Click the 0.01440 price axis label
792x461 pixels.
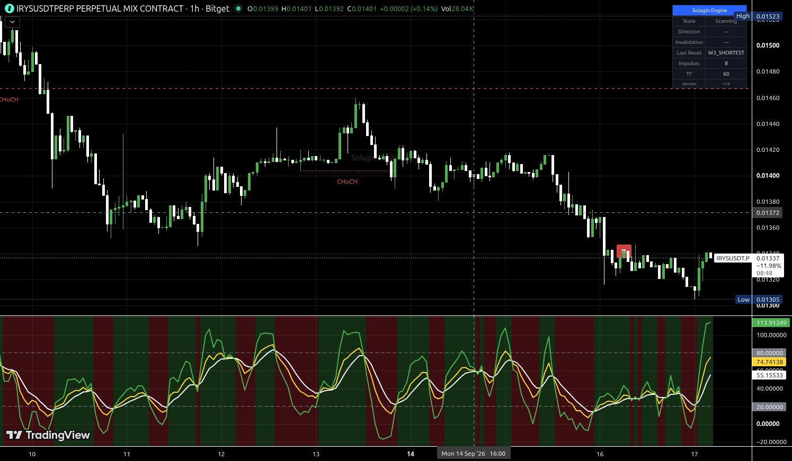pos(768,124)
